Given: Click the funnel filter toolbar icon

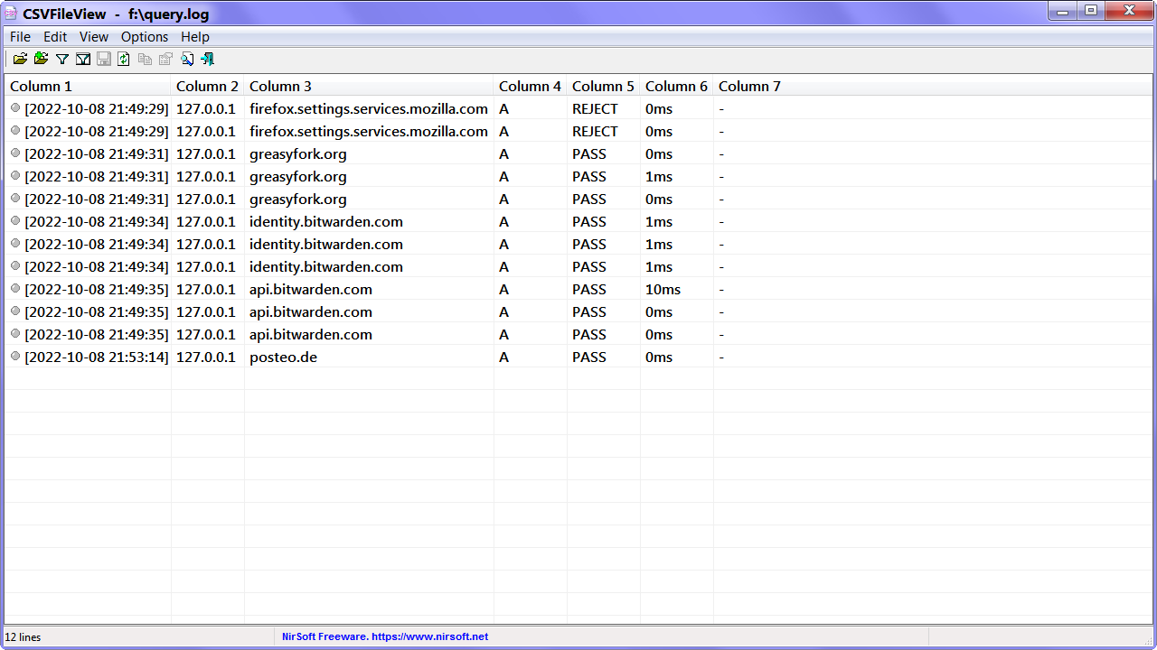Looking at the screenshot, I should click(x=61, y=59).
